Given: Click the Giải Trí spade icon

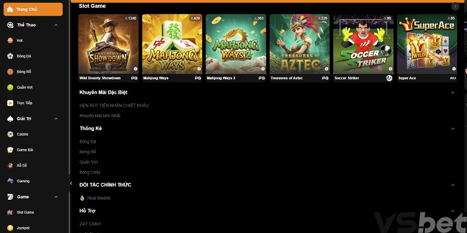Looking at the screenshot, I should click(x=10, y=119).
